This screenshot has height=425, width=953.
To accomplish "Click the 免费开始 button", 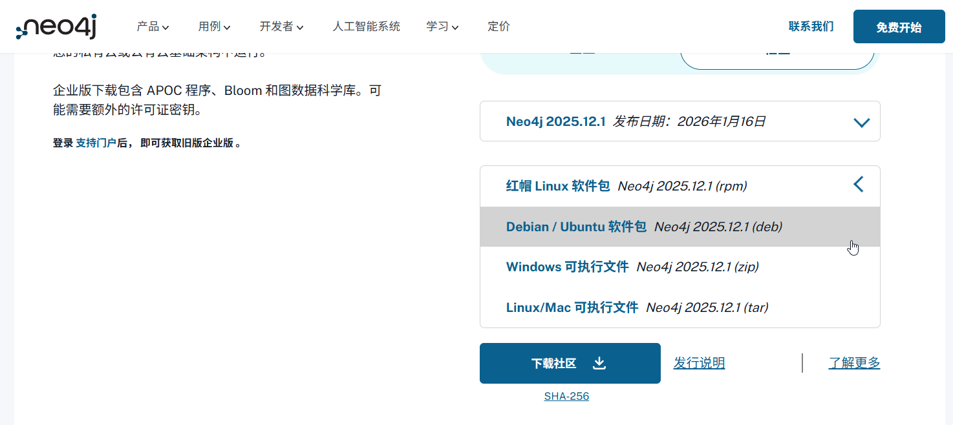I will click(x=899, y=26).
